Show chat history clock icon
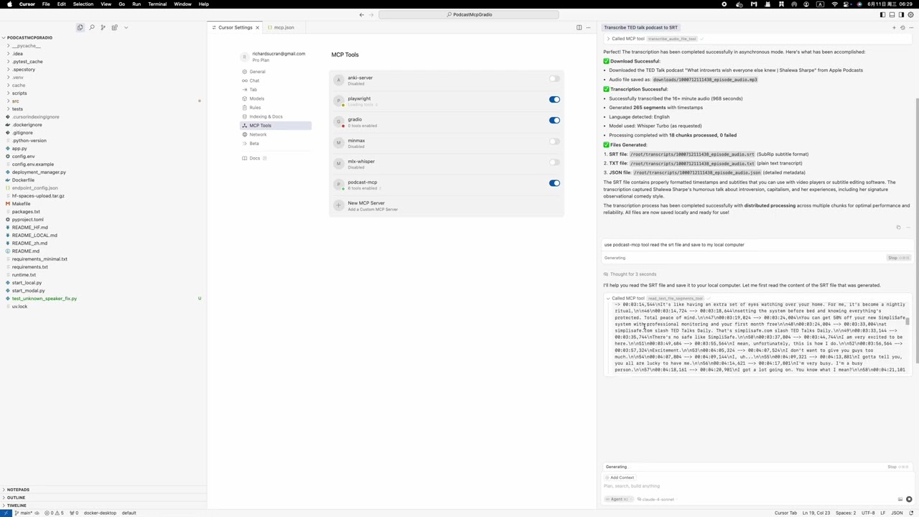 [x=902, y=27]
